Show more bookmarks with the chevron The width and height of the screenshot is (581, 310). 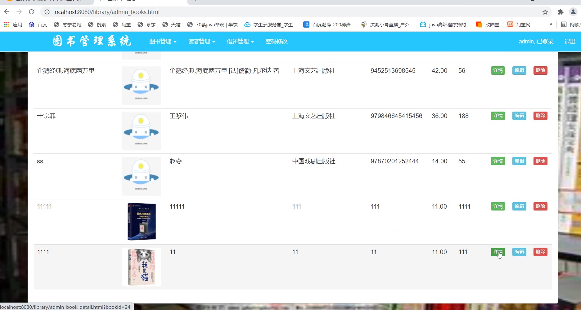point(551,24)
